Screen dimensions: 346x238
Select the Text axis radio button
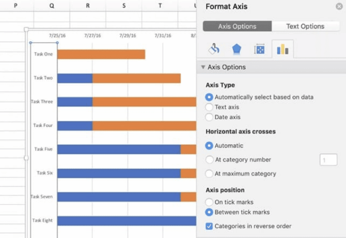point(209,107)
